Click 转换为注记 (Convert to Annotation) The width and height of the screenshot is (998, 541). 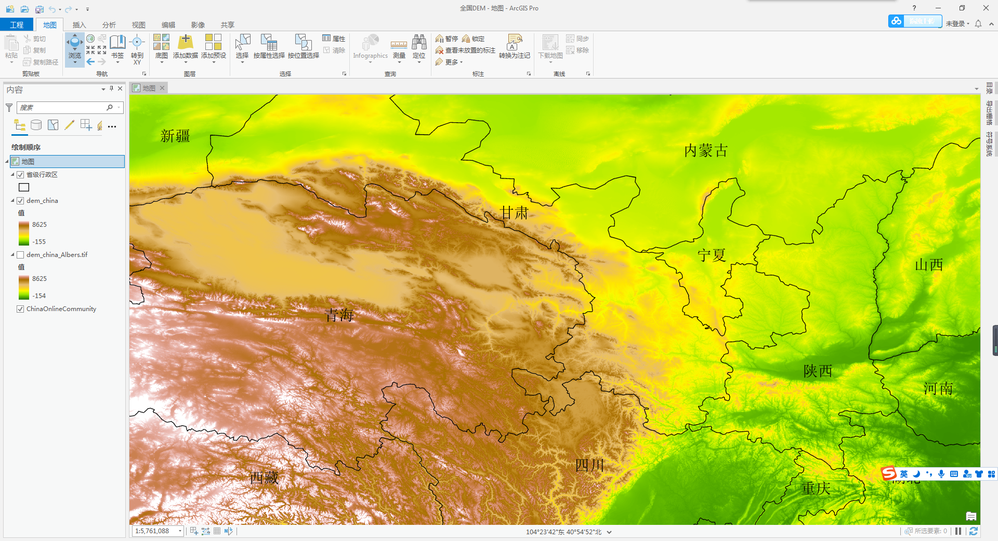(x=515, y=47)
